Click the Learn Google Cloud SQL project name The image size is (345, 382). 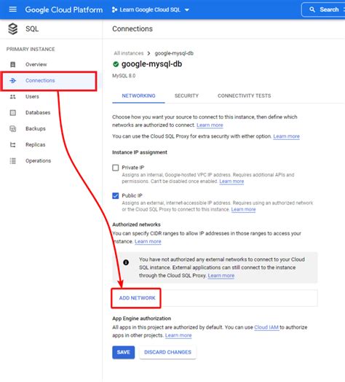[x=150, y=9]
